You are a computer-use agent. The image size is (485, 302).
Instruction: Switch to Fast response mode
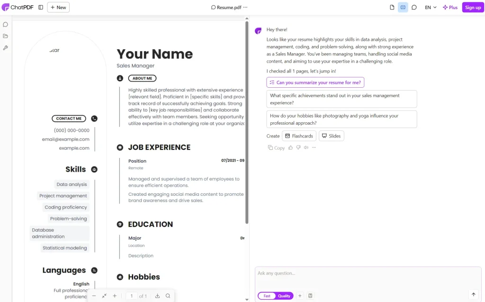click(267, 296)
